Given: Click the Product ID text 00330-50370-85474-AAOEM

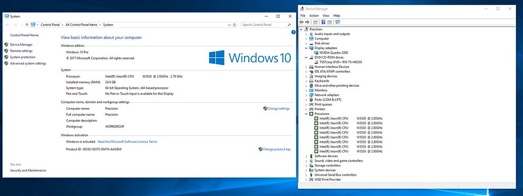Looking at the screenshot, I should click(102, 150).
